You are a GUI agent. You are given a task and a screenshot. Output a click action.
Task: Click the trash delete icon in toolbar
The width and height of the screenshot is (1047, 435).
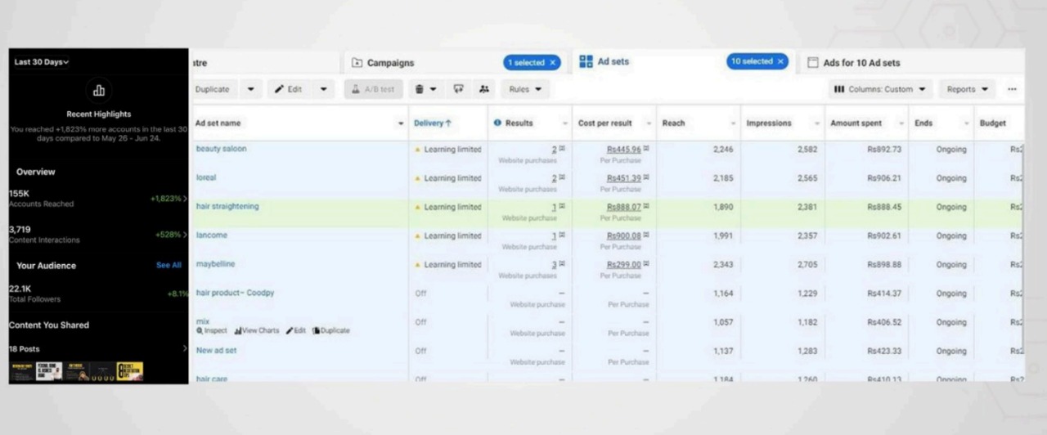pyautogui.click(x=419, y=89)
